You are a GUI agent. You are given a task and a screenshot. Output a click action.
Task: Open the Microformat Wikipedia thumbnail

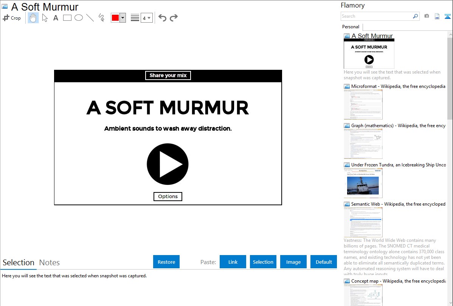tap(363, 105)
